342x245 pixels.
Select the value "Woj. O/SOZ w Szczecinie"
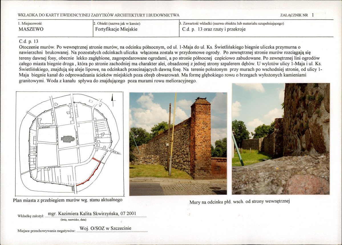coord(106,228)
